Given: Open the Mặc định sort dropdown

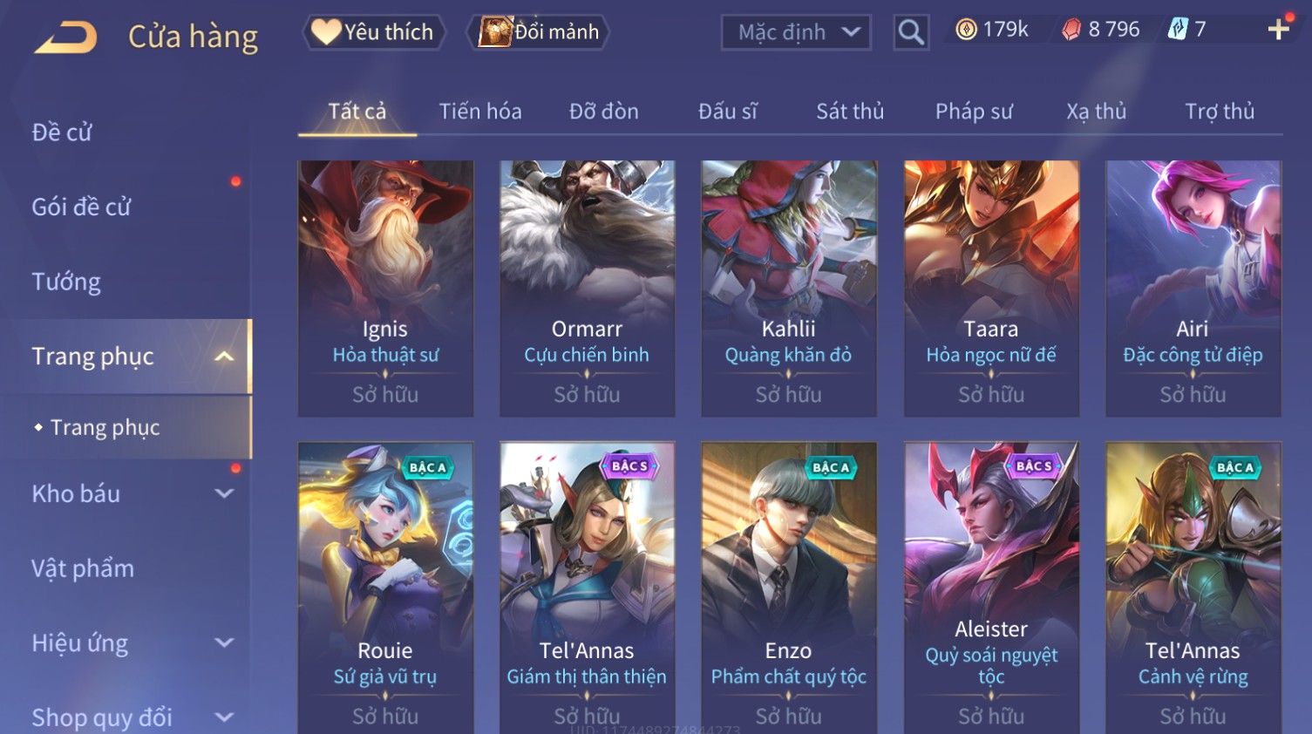Looking at the screenshot, I should pos(796,33).
